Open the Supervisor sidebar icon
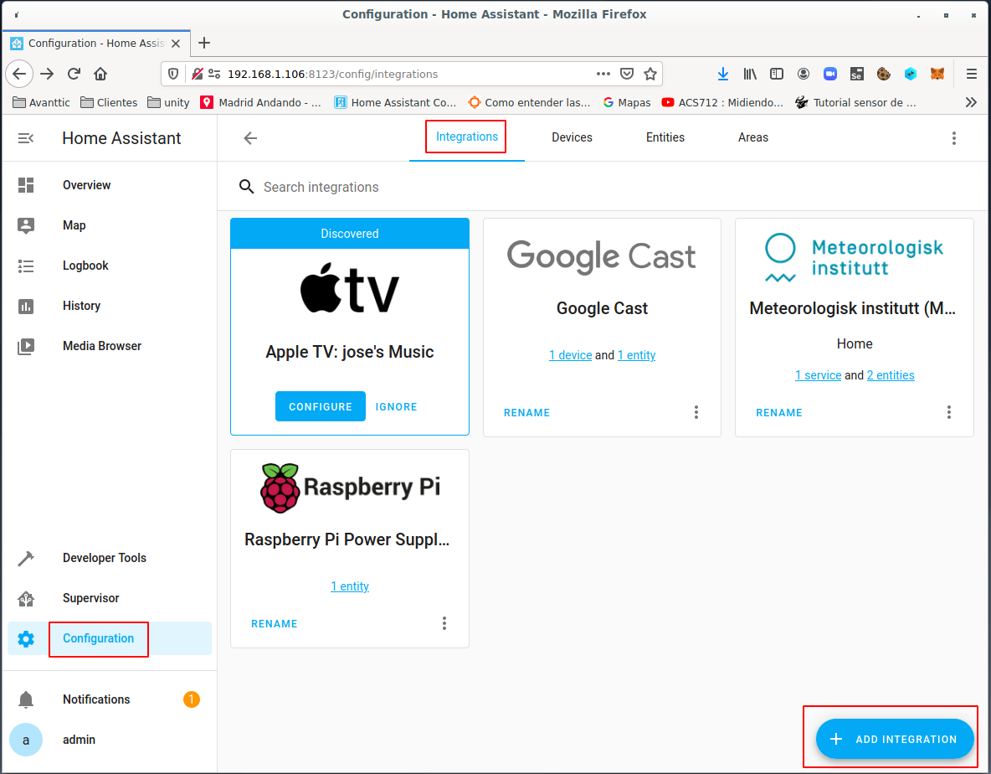The width and height of the screenshot is (991, 774). pos(26,598)
